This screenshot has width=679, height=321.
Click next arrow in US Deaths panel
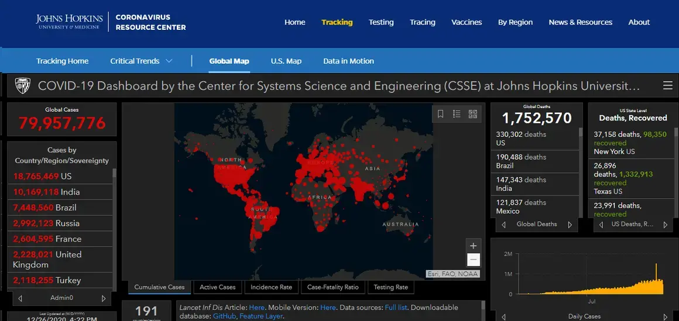point(665,225)
